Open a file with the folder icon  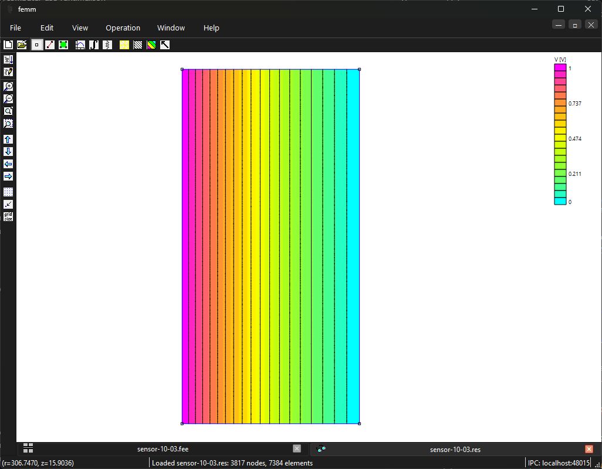tap(22, 45)
